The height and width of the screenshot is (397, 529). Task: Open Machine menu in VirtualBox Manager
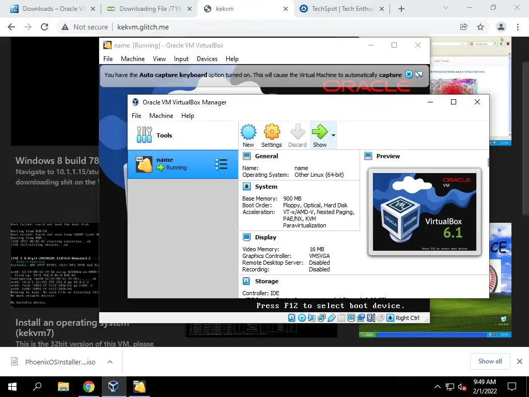point(161,115)
